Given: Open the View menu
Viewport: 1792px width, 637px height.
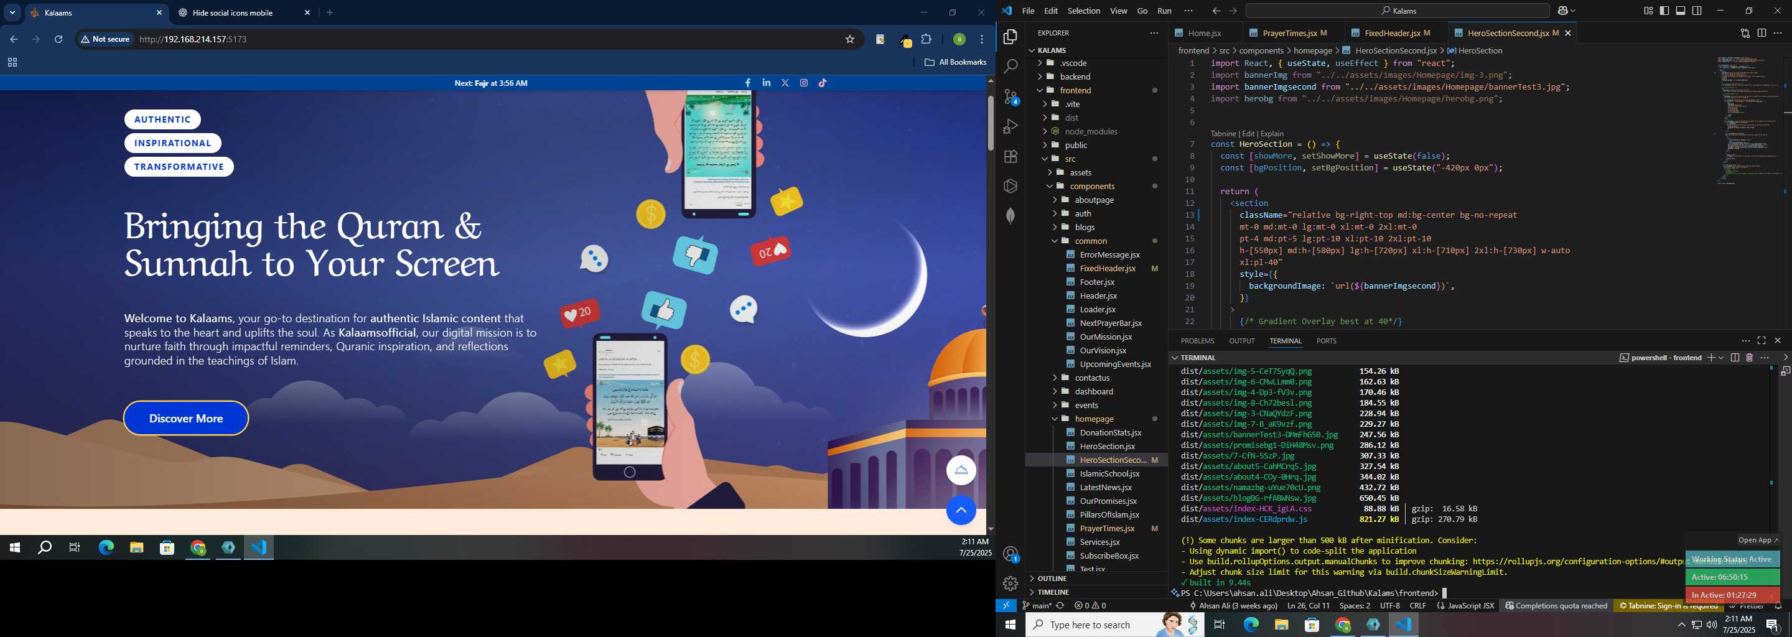Looking at the screenshot, I should pyautogui.click(x=1119, y=11).
